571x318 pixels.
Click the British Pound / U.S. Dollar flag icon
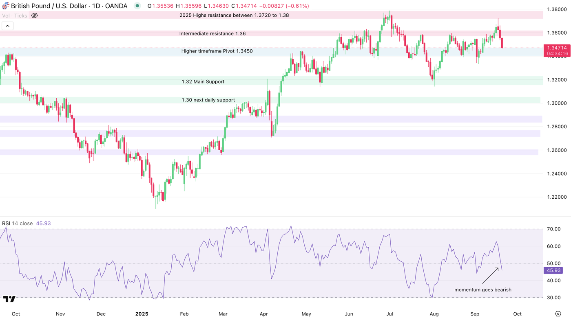(x=6, y=6)
